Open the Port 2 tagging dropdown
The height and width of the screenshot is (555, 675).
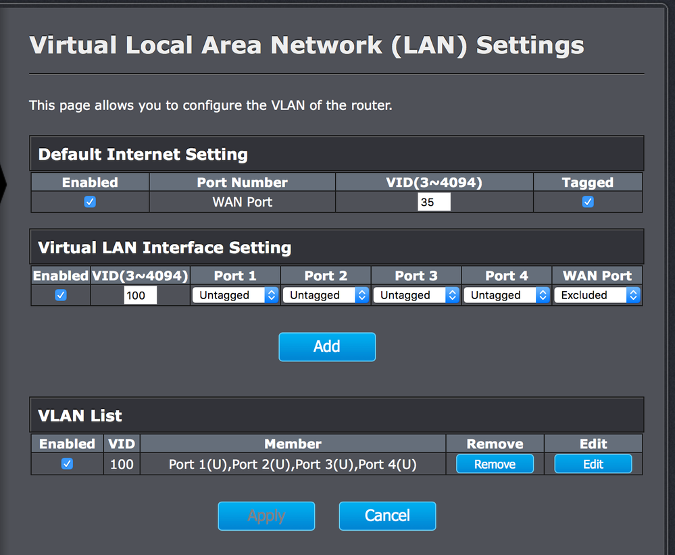(x=326, y=295)
